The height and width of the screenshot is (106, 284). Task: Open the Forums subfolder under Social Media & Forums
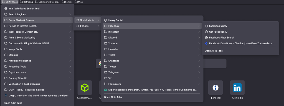coord(88,26)
